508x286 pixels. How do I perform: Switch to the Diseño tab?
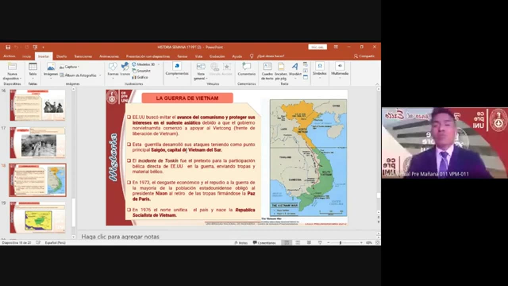[x=62, y=56]
